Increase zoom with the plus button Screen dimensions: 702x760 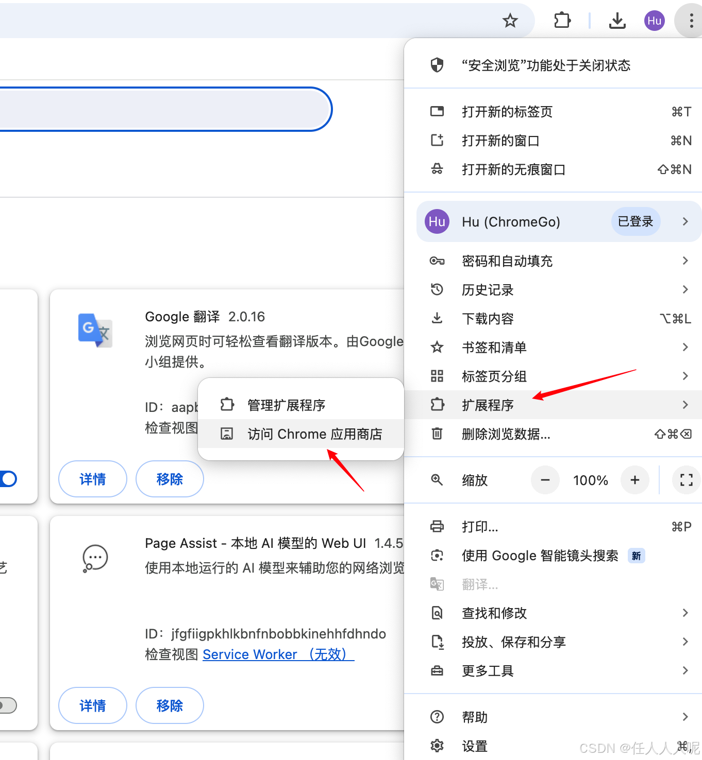(635, 480)
